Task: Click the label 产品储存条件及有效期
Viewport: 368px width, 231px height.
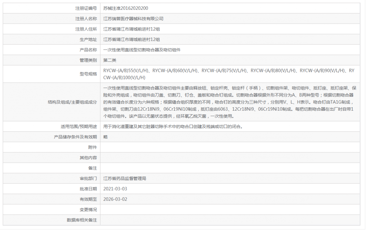Action: coord(75,137)
